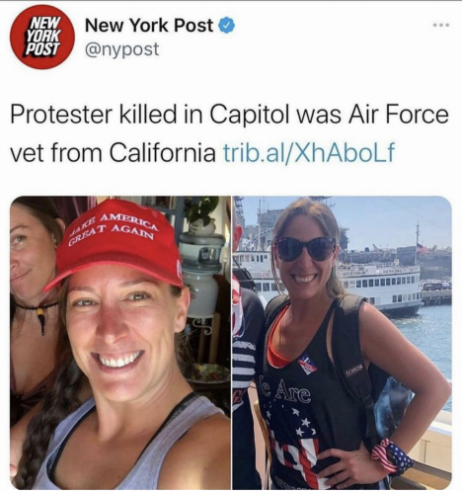Tap the red cap in left image
The width and height of the screenshot is (462, 494).
coord(114,245)
